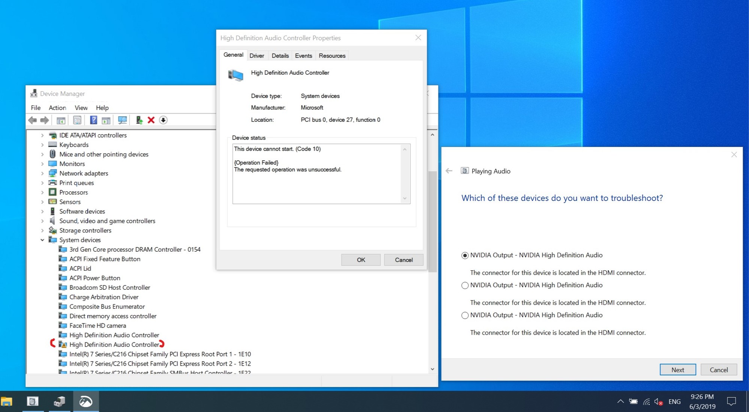Click the warning icon on High Definition Audio Controller
Screen dimensions: 749x412
pos(63,345)
